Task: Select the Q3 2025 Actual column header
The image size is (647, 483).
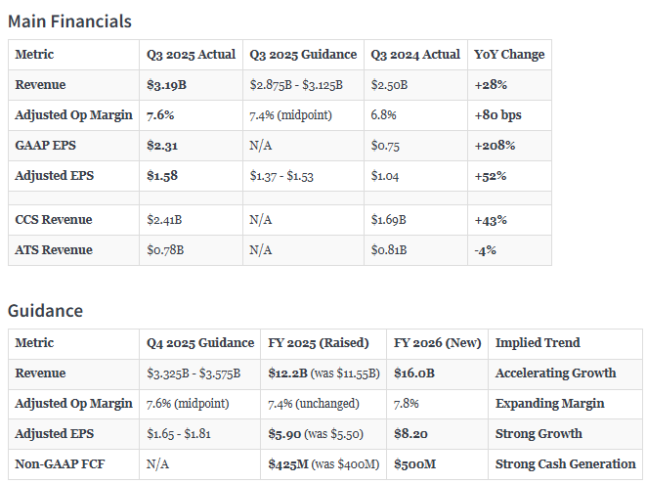Action: [191, 55]
